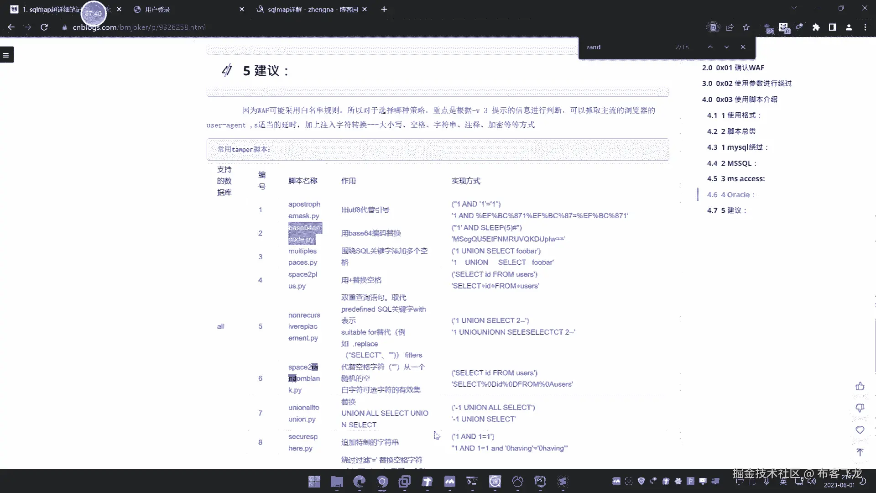Switch to the 用户登录 tab
Screen dimensions: 876x493
point(157,9)
